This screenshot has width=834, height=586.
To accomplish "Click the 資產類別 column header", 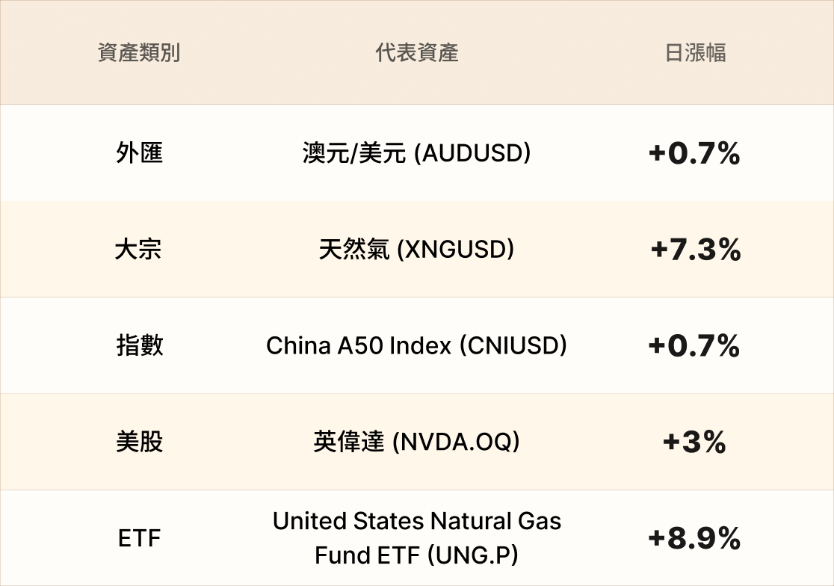I will tap(139, 53).
